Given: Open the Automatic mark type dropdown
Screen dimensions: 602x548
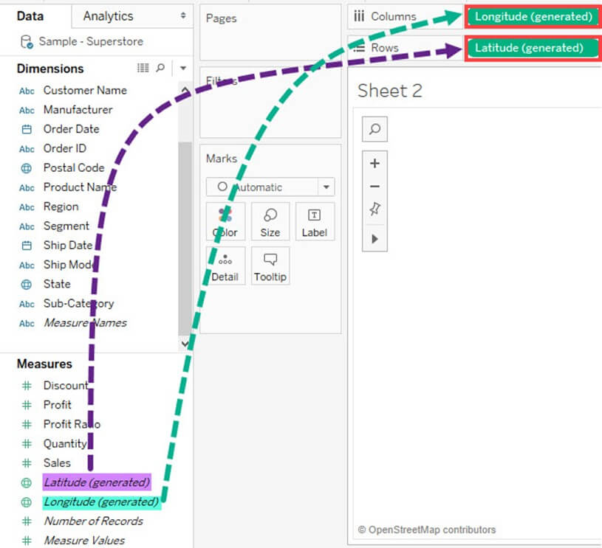Looking at the screenshot, I should [270, 187].
